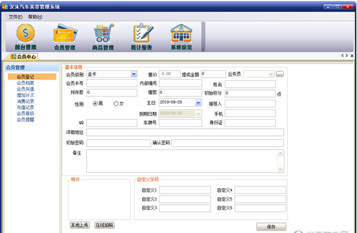
Task: Focus 身份证 input field
Action: point(250,123)
